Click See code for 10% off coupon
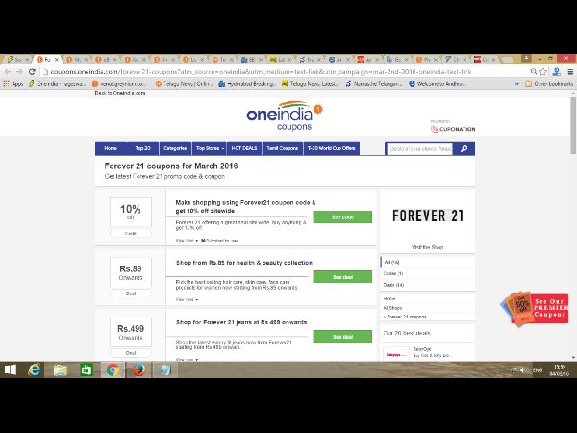 pyautogui.click(x=341, y=217)
